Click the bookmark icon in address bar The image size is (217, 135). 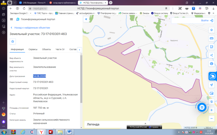pyautogui.click(x=166, y=8)
